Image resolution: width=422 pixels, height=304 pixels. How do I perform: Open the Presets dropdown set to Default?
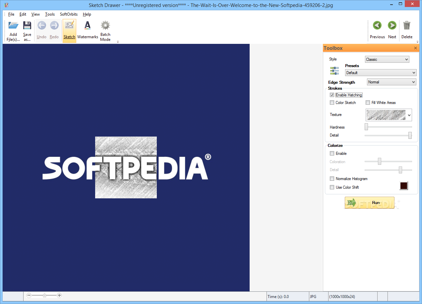(x=381, y=73)
